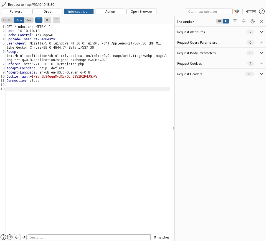Viewport: 266px width, 241px height.
Task: Close the Inspector panel
Action: pos(261,21)
